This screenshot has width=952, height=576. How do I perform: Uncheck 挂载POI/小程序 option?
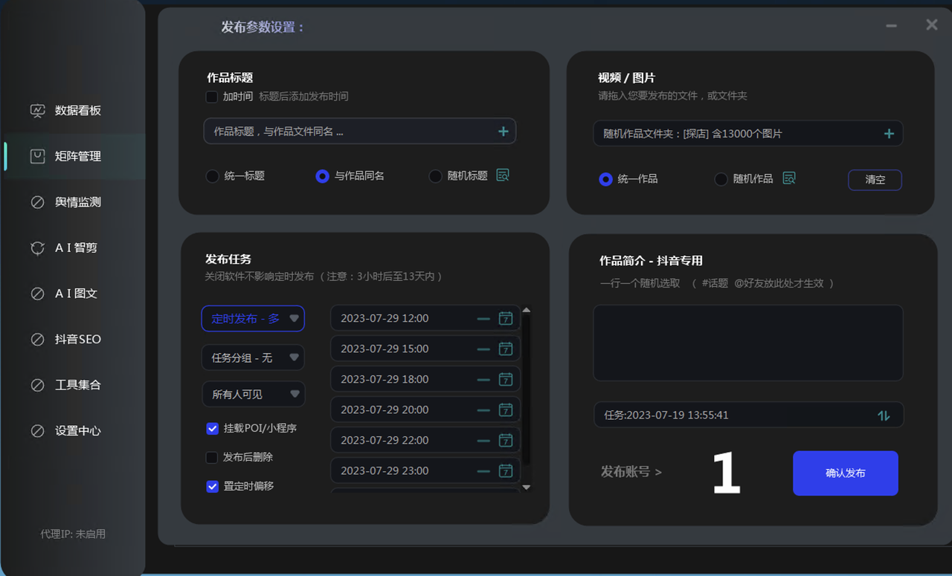(x=212, y=429)
